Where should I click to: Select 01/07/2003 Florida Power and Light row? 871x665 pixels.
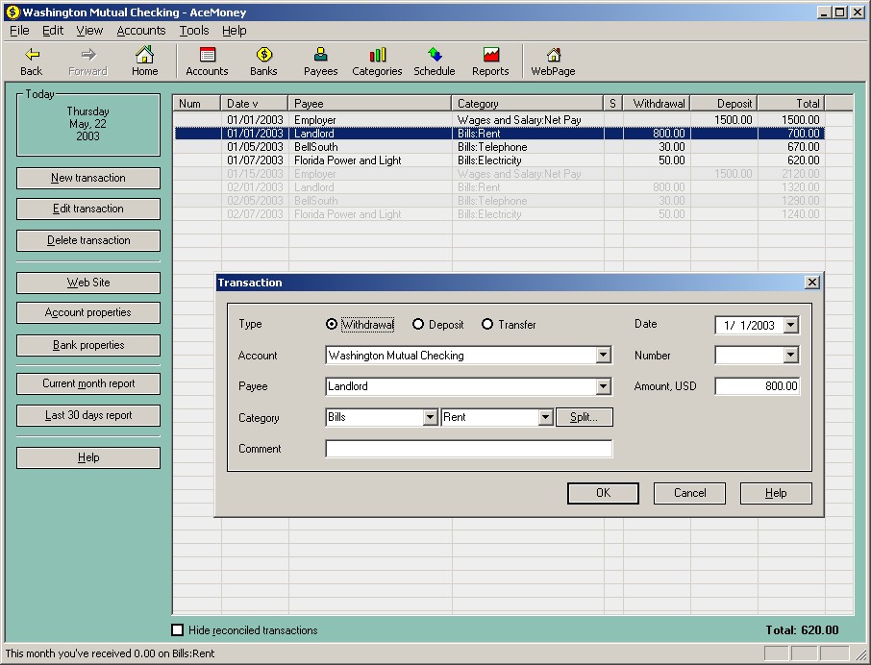click(499, 160)
